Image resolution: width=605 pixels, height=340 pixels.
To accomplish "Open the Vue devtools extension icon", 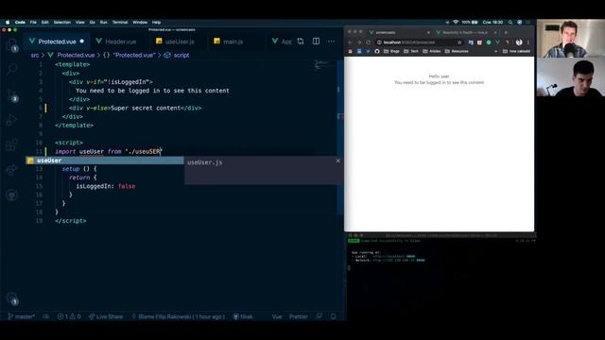I will (x=497, y=42).
